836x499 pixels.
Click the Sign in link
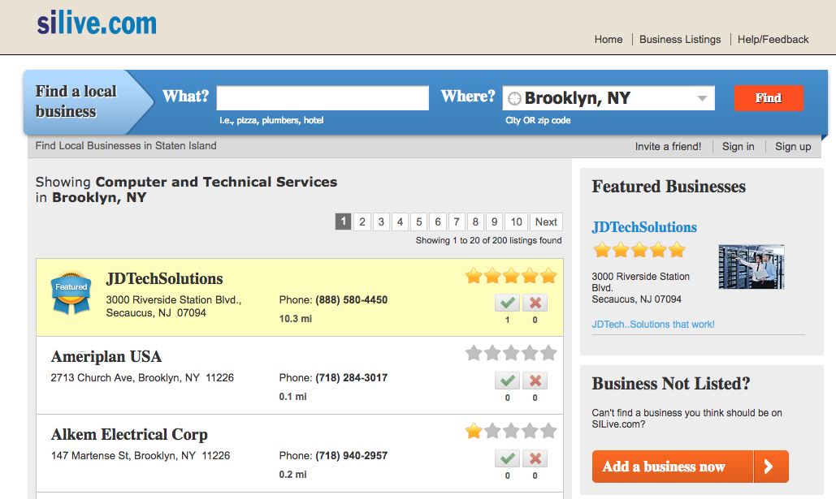coord(738,146)
